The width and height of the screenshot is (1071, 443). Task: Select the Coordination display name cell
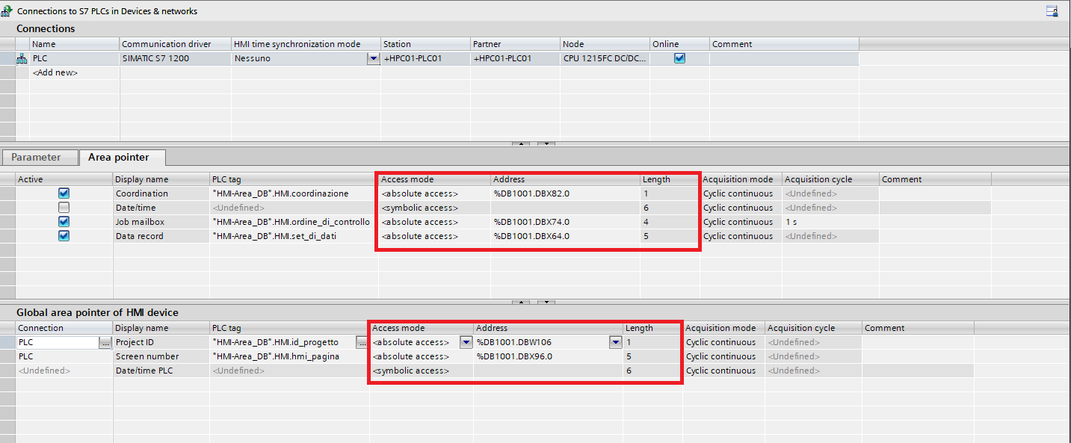click(161, 193)
